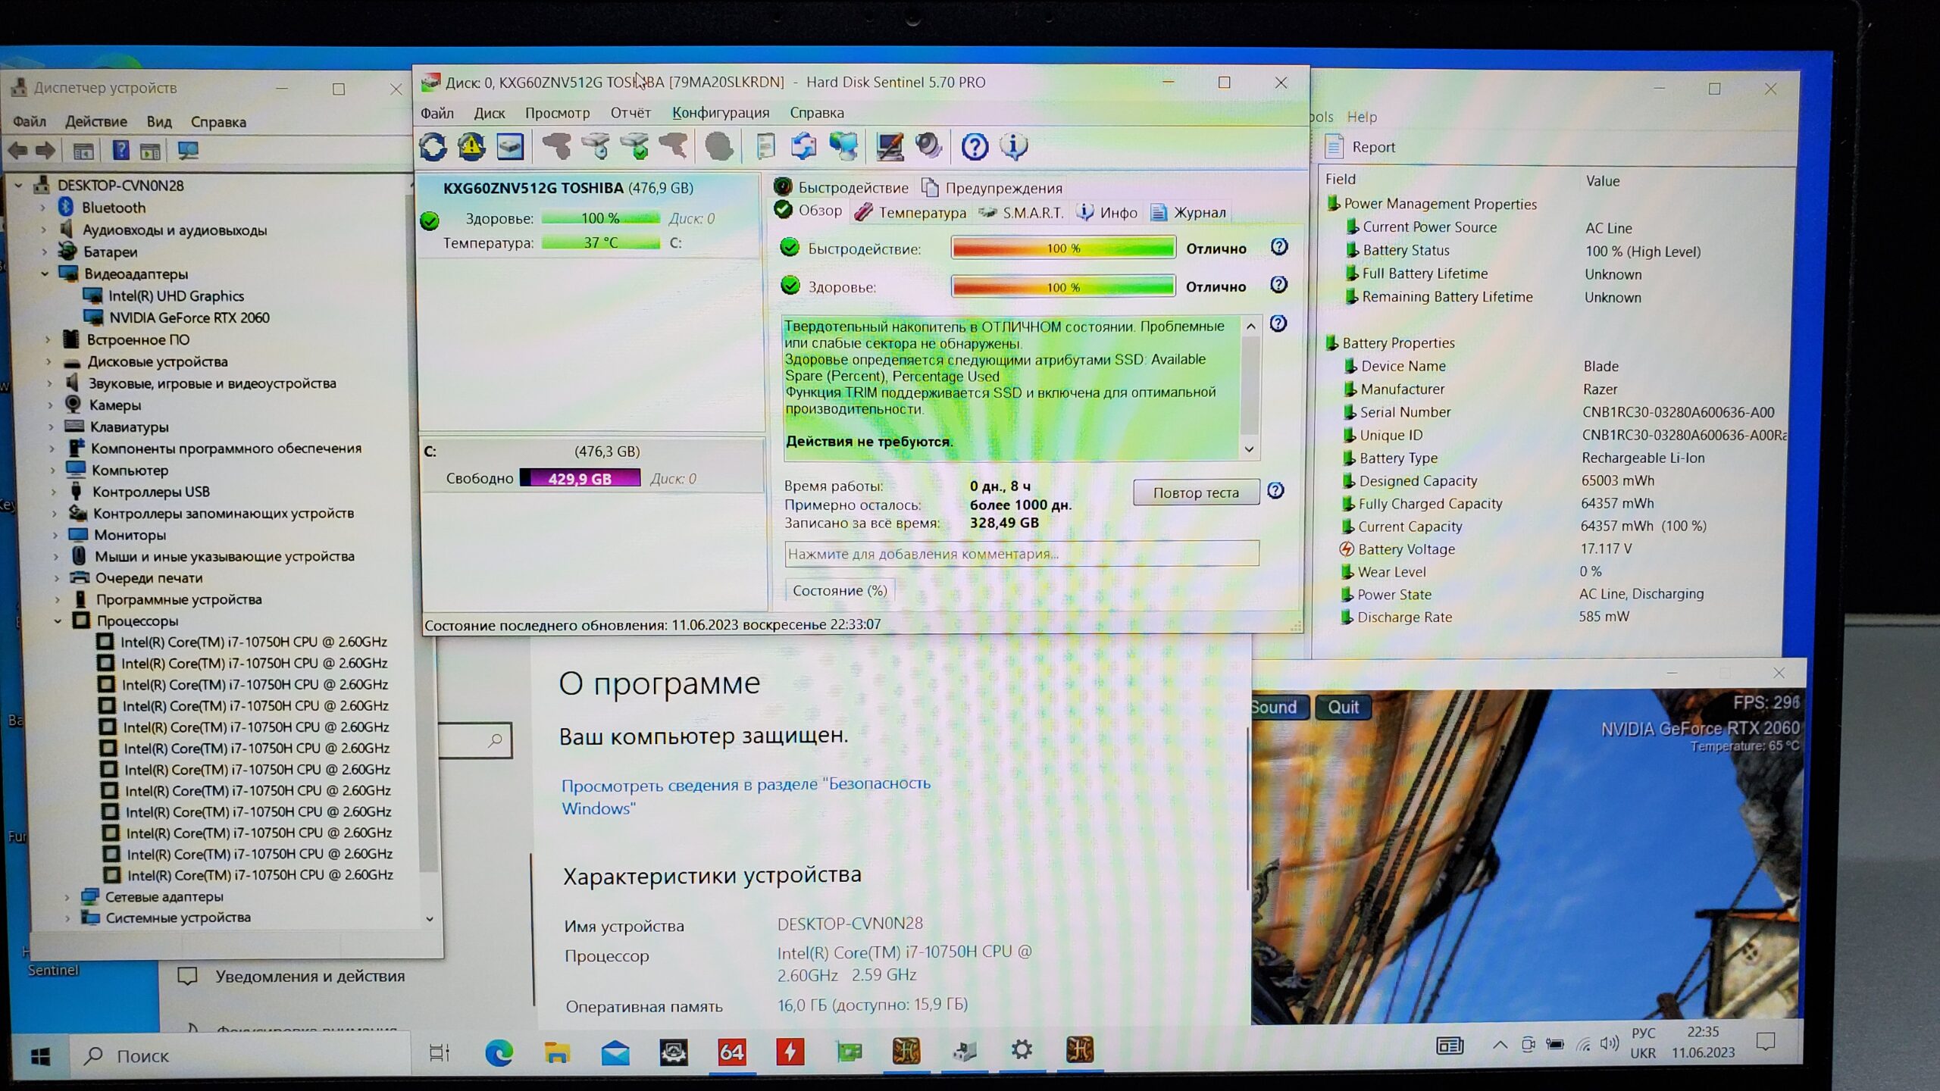The image size is (1940, 1091).
Task: Click the send test report icon
Action: tap(803, 147)
